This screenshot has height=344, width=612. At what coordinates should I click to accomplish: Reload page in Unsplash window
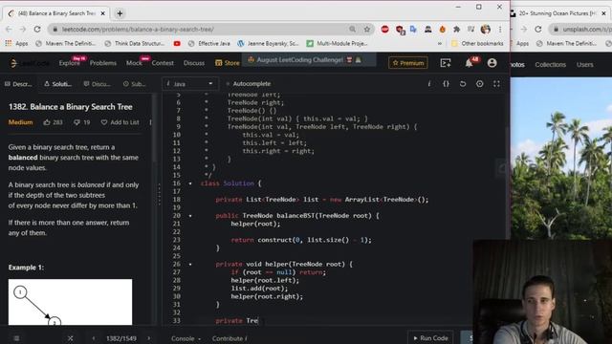(x=538, y=30)
